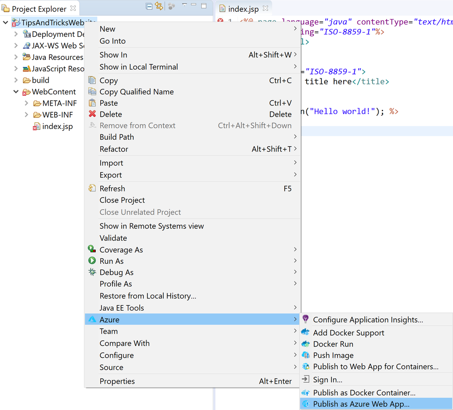Close the Project Explorer view tab
453x410 pixels.
click(73, 8)
